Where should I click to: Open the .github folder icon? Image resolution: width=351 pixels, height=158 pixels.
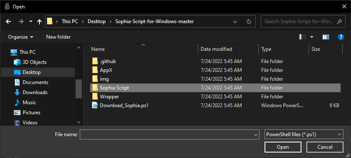click(x=95, y=61)
